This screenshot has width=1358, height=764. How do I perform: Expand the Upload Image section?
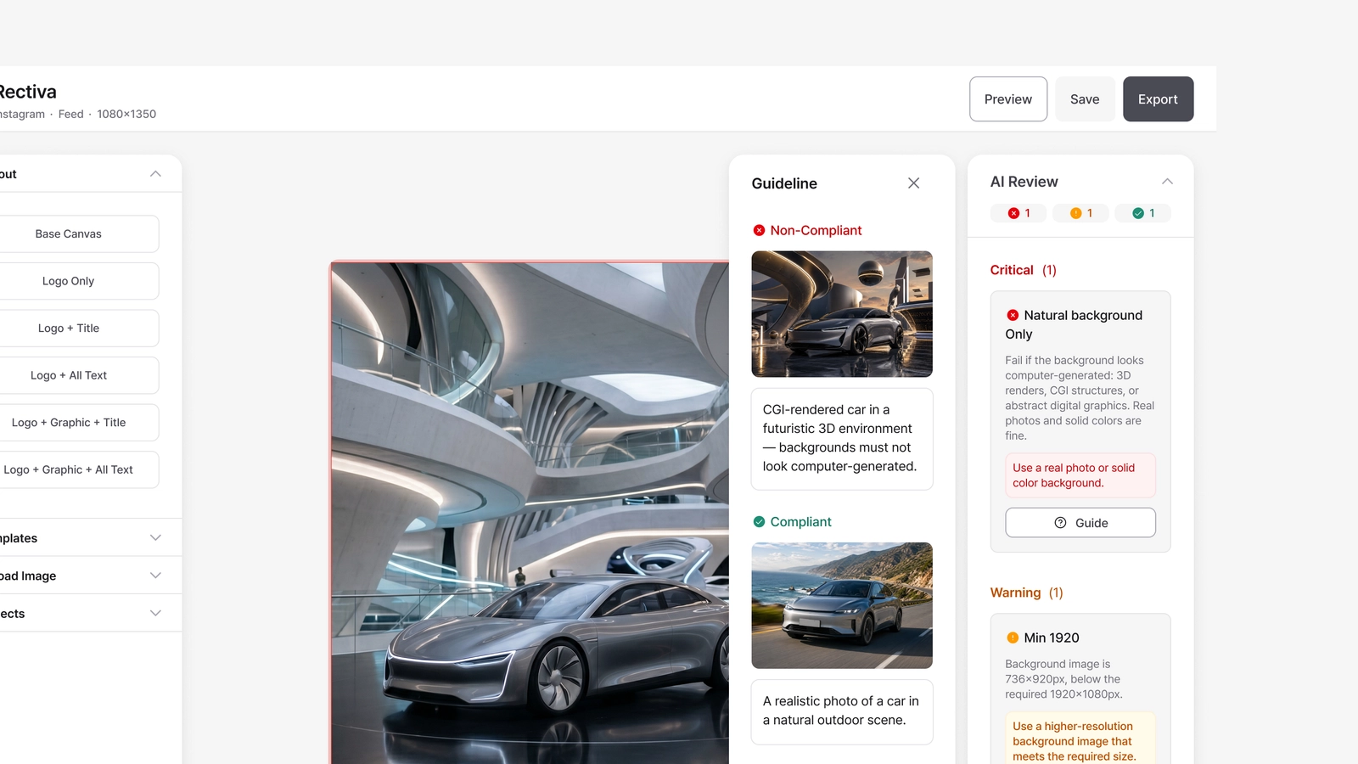tap(155, 576)
